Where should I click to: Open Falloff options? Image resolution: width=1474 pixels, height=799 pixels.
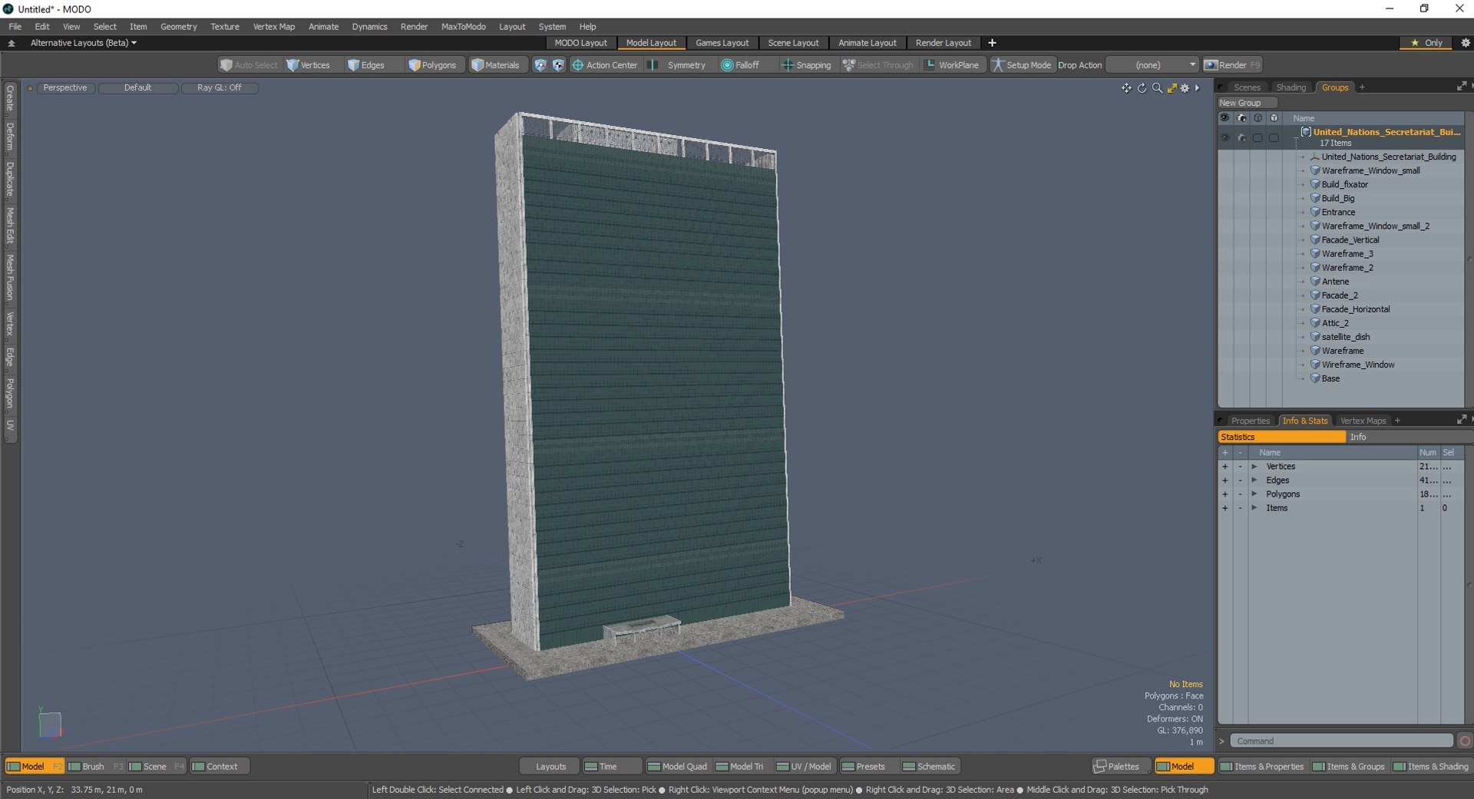(741, 65)
